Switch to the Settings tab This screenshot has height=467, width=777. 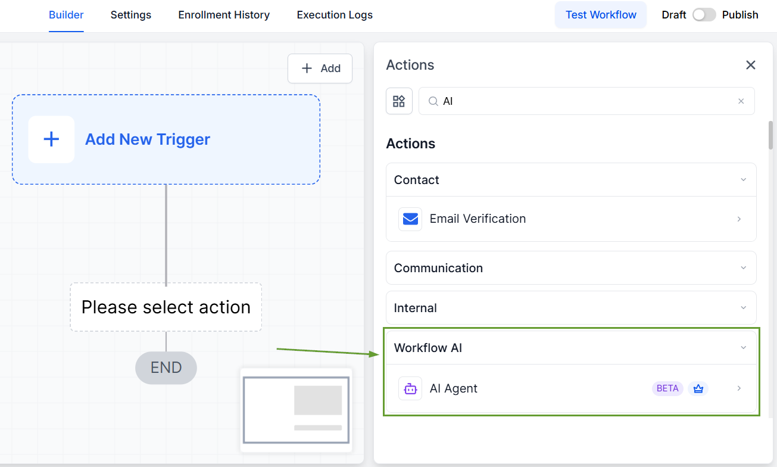tap(131, 15)
